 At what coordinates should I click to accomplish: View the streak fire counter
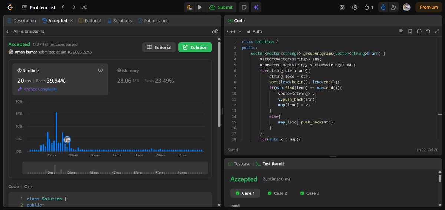pyautogui.click(x=369, y=7)
